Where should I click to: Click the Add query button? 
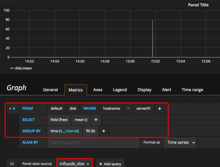click(110, 164)
